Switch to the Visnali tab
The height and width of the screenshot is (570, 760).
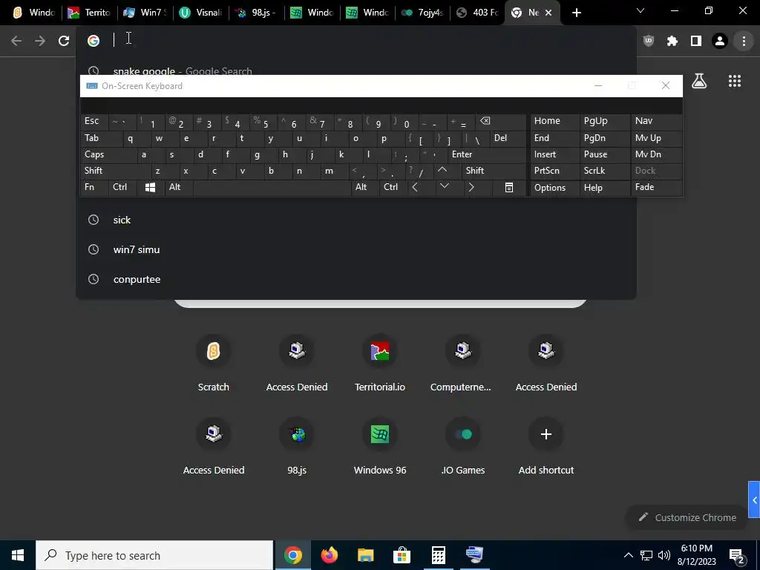[x=200, y=13]
